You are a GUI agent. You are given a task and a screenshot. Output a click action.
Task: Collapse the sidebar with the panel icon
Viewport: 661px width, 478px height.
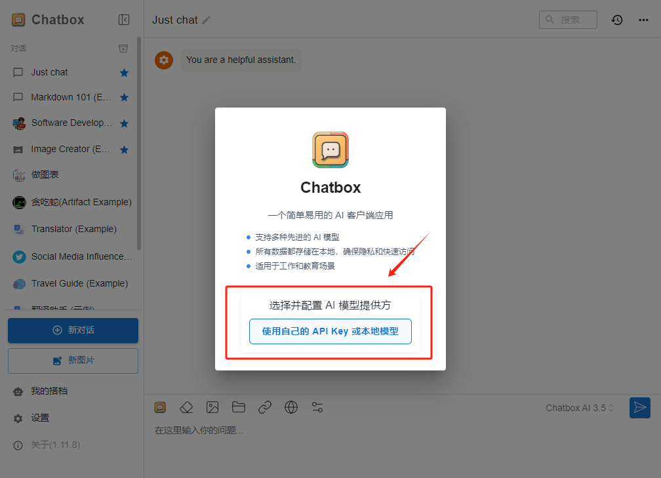(124, 20)
